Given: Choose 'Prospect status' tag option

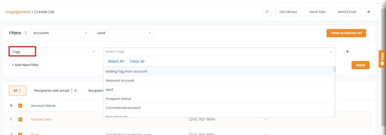Looking at the screenshot, I should (x=218, y=99).
